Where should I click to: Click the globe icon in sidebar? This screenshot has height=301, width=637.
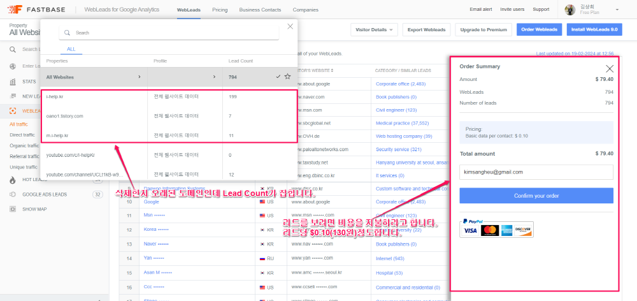pyautogui.click(x=13, y=66)
